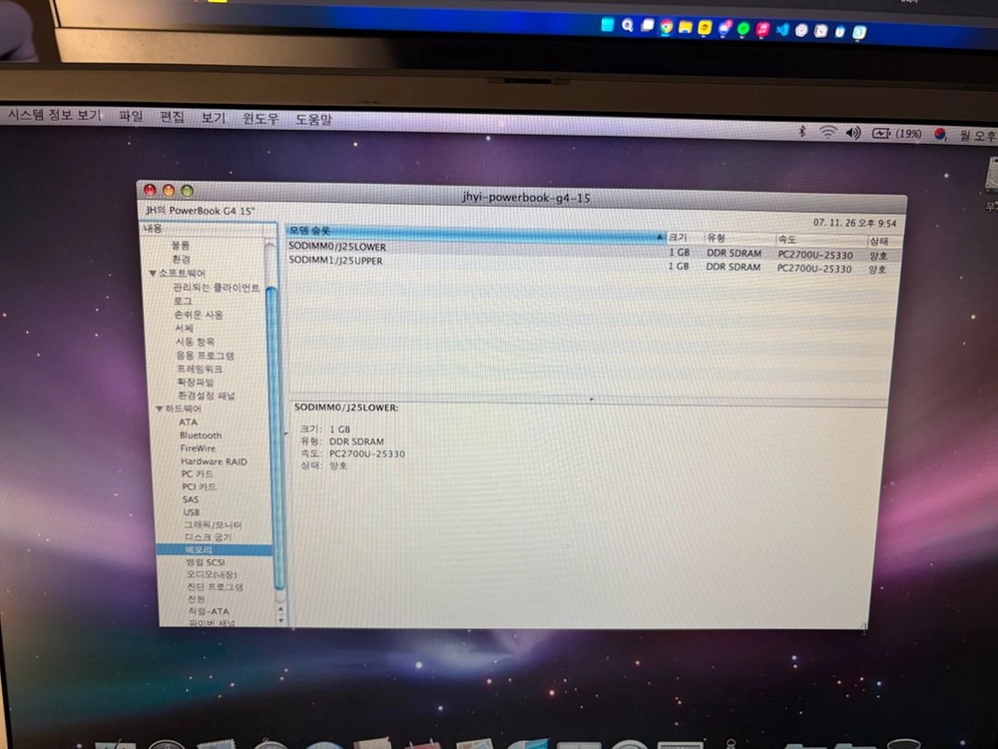Sort by the 상태 column header

coord(883,242)
